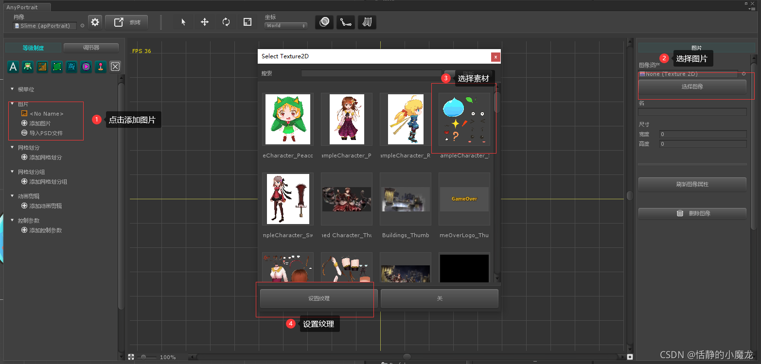Select the GameOver logo texture thumbnail
This screenshot has height=364, width=761.
[x=464, y=199]
